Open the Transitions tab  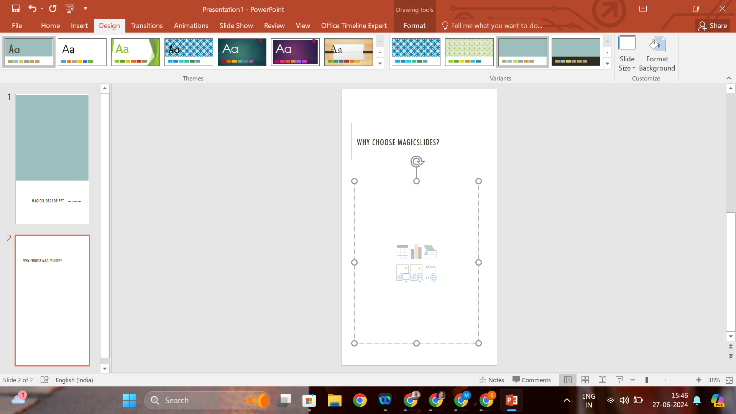point(147,26)
